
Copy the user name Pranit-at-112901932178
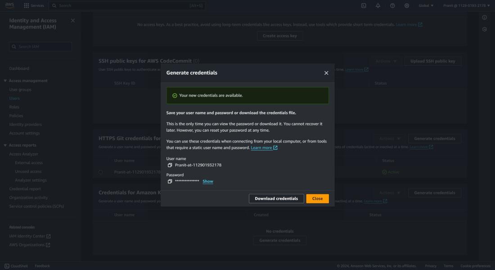tap(170, 165)
